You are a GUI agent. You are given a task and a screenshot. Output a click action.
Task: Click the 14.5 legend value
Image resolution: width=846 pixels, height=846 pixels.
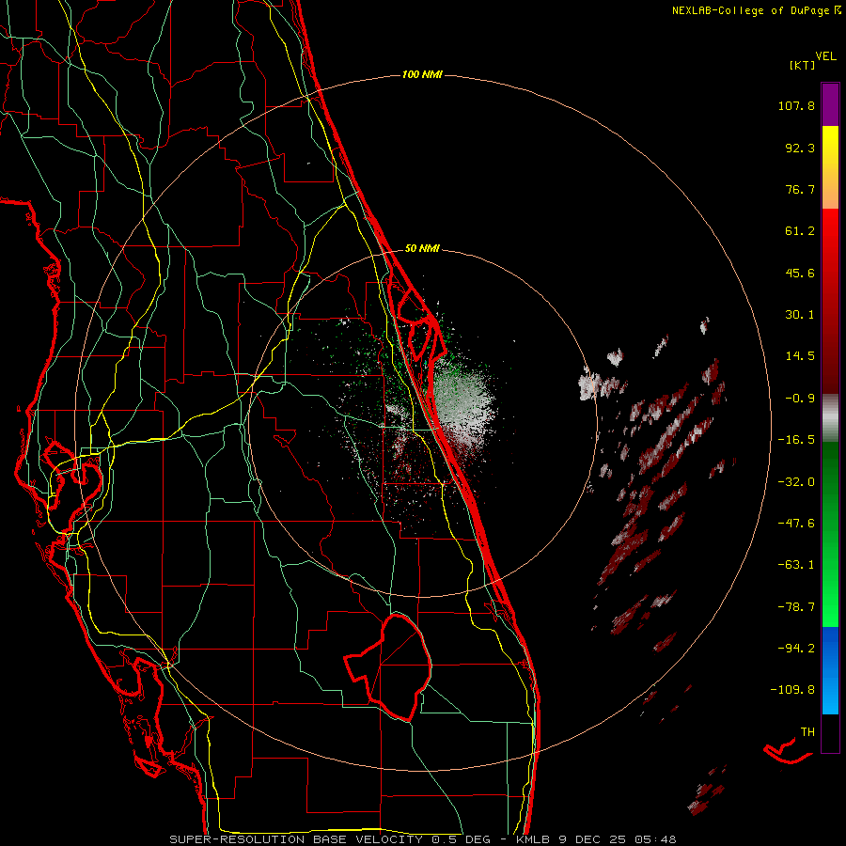click(x=800, y=356)
